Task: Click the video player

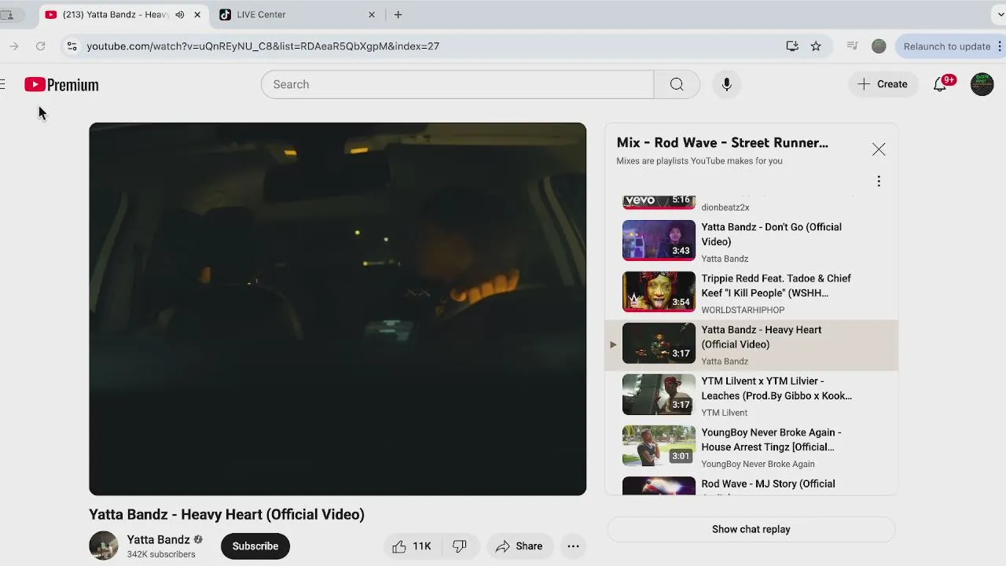Action: coord(337,309)
